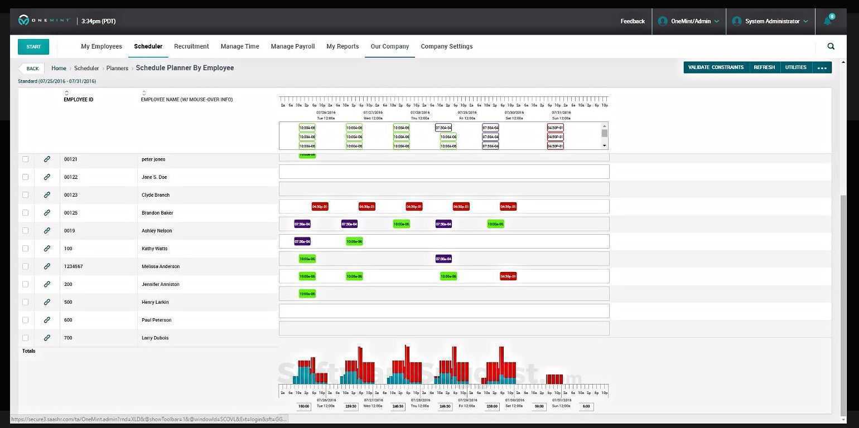Click link icon for Brandon Baker row
The width and height of the screenshot is (859, 428).
click(x=47, y=213)
